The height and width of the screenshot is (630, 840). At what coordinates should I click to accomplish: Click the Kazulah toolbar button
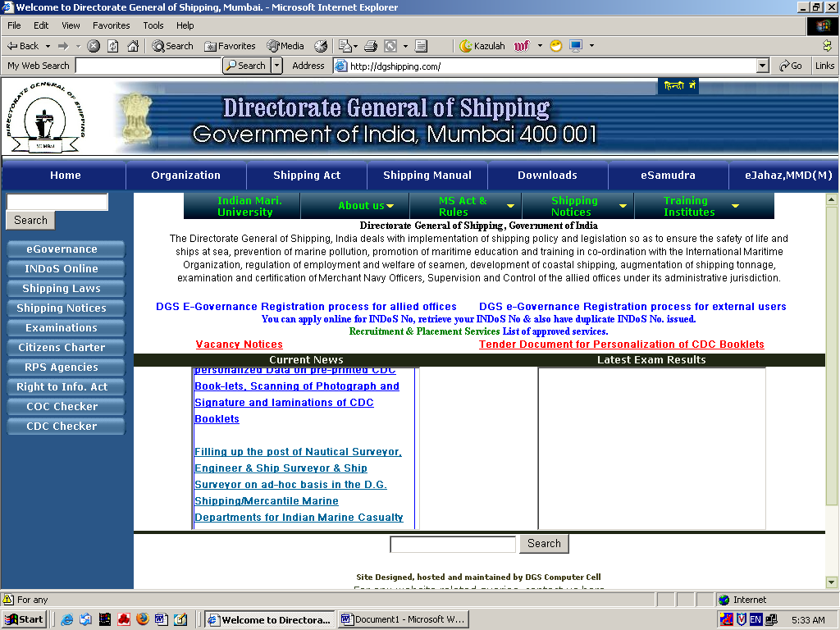tap(482, 46)
